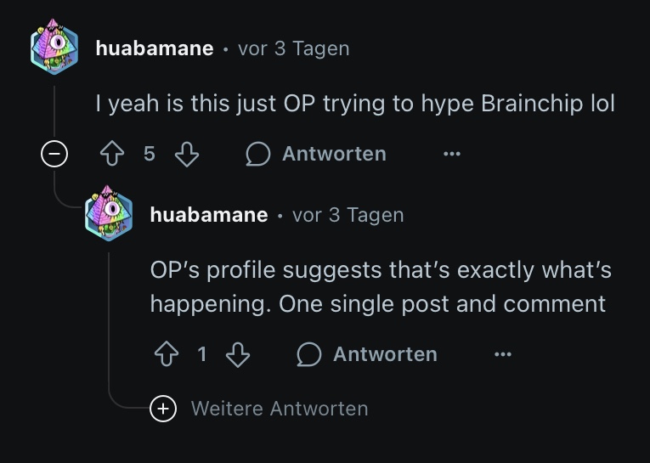The width and height of the screenshot is (650, 463).
Task: Open the top comment's pyramid avatar
Action: [54, 48]
